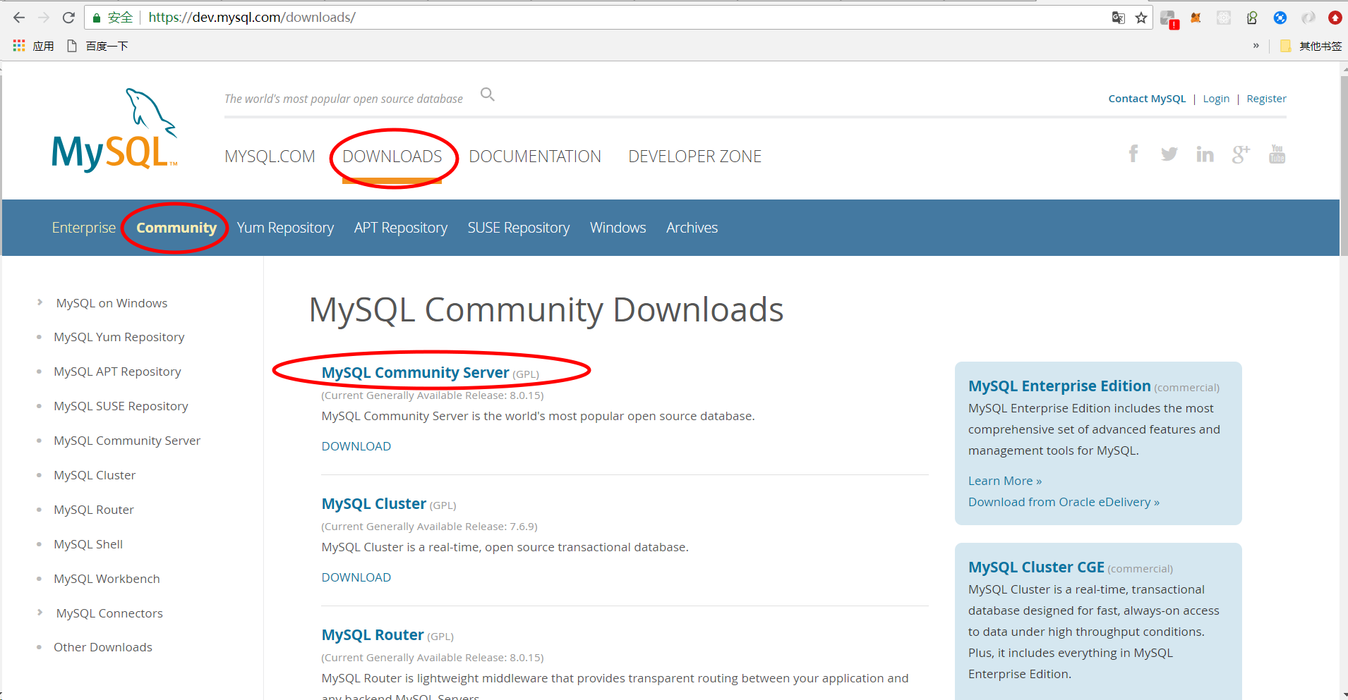This screenshot has height=700, width=1348.
Task: Click the Register link
Action: (x=1266, y=99)
